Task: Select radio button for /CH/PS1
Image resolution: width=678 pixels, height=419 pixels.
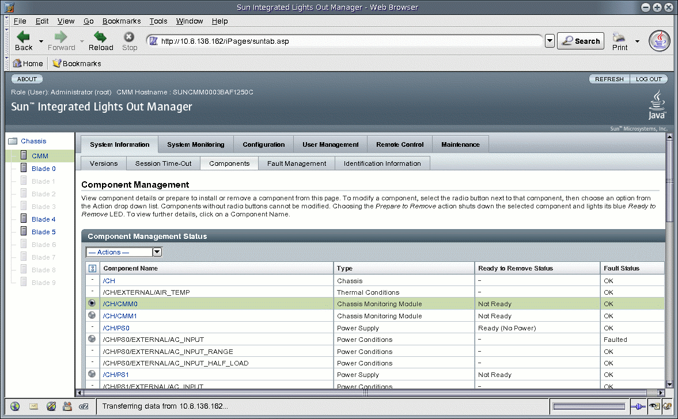Action: [92, 374]
